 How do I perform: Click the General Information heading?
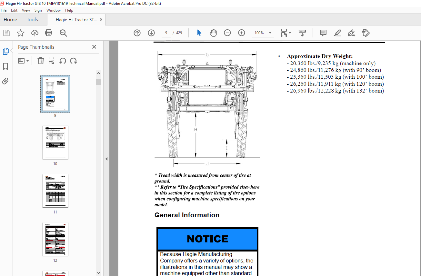pyautogui.click(x=187, y=215)
